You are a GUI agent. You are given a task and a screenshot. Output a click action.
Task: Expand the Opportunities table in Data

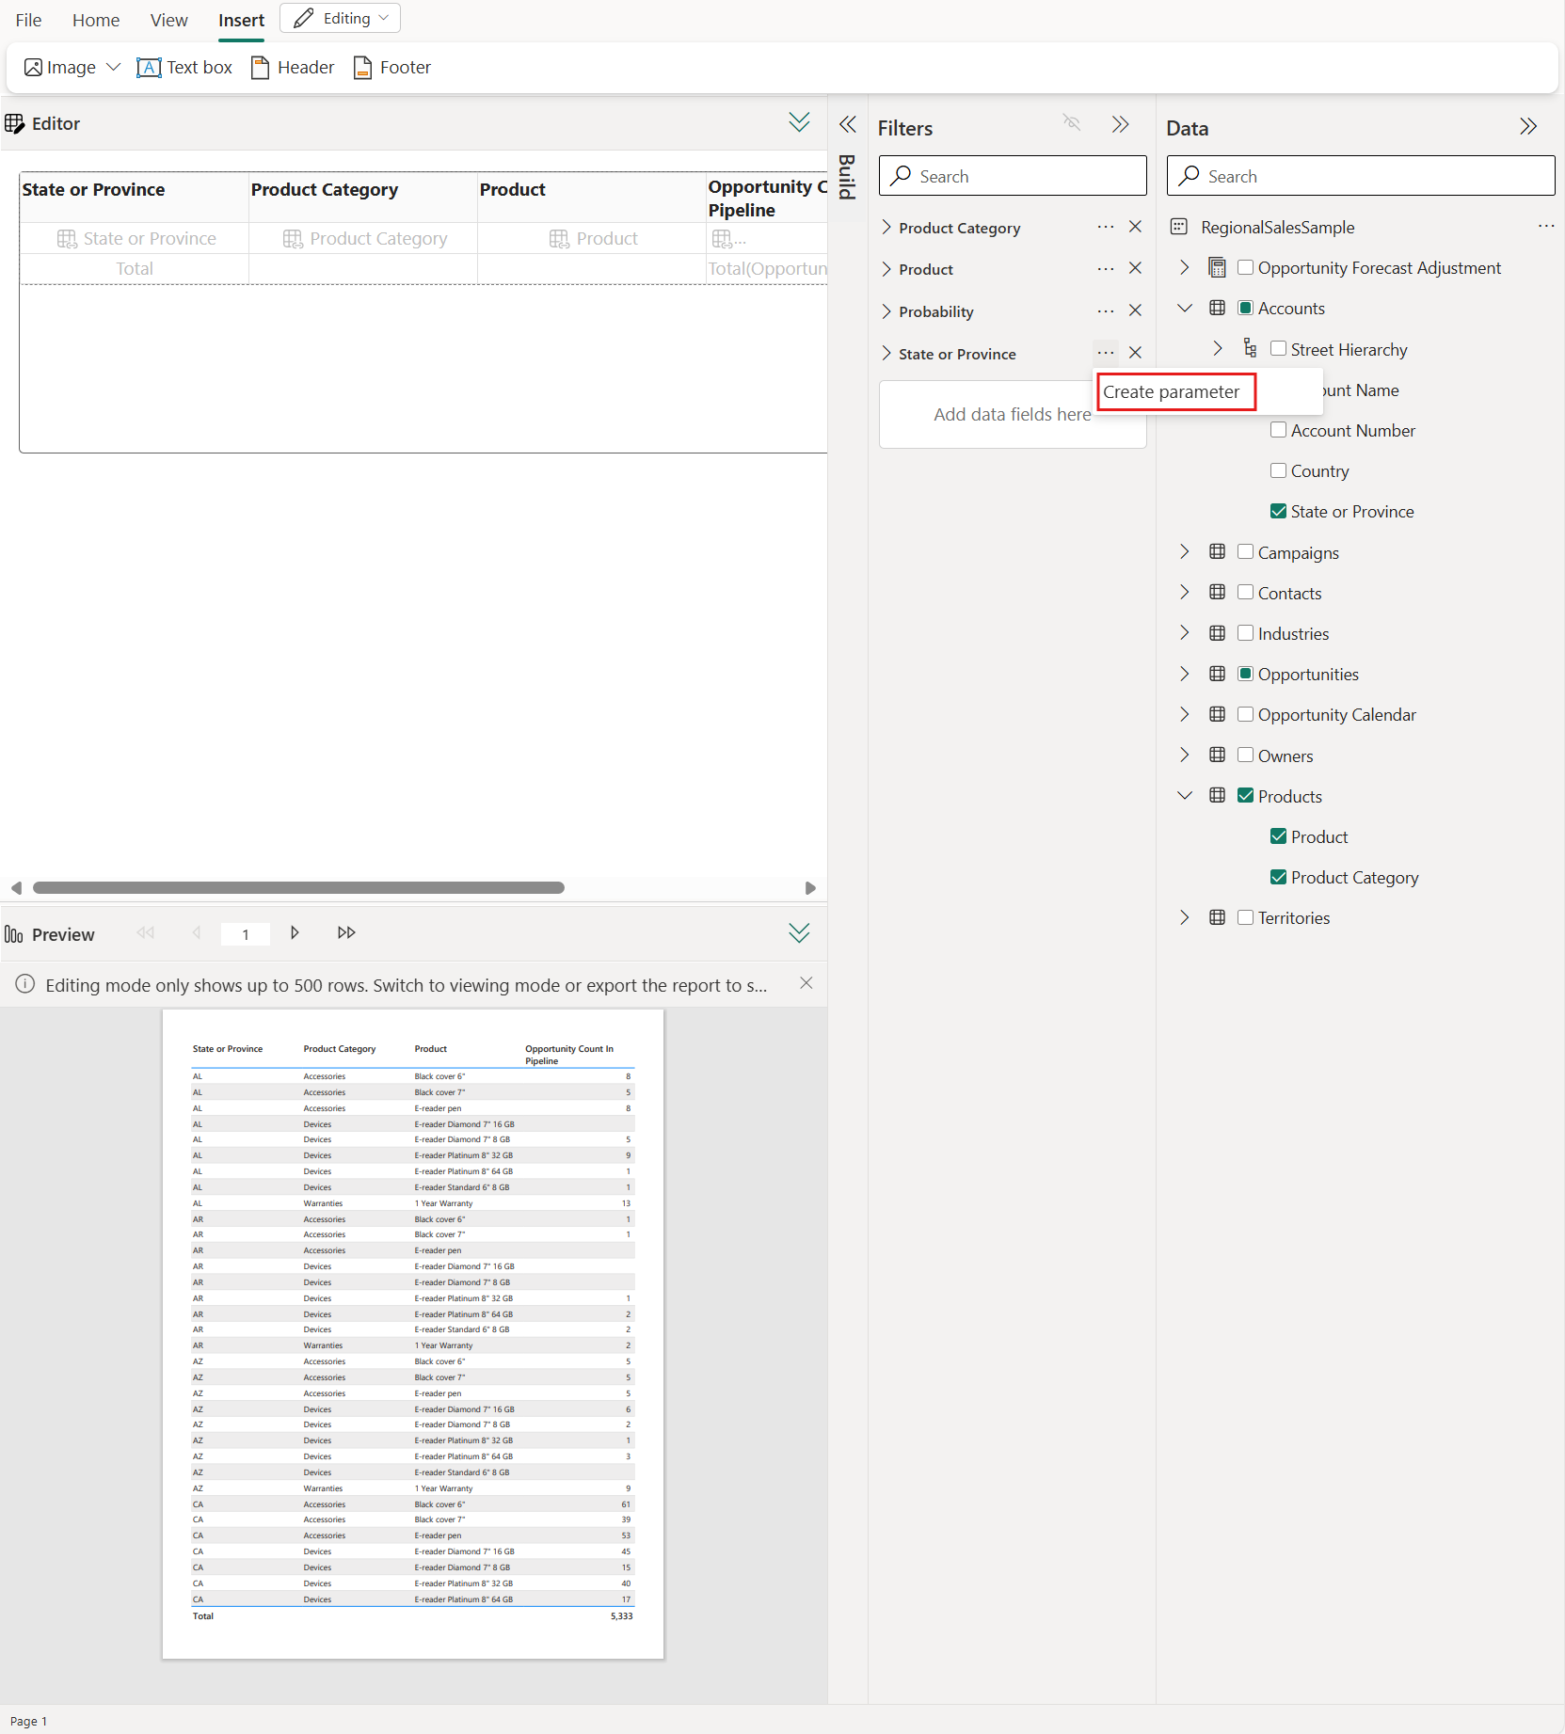click(1185, 674)
